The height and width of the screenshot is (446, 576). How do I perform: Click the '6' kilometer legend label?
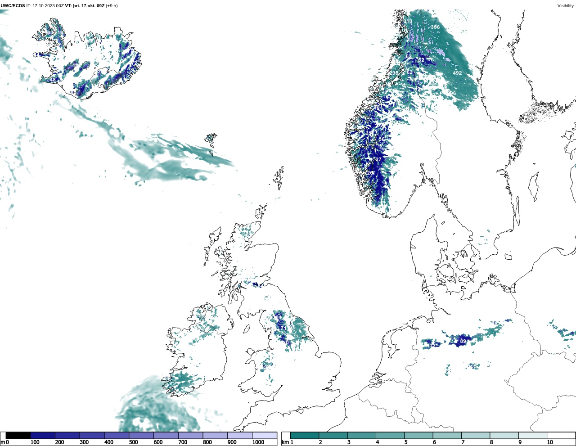(x=435, y=442)
